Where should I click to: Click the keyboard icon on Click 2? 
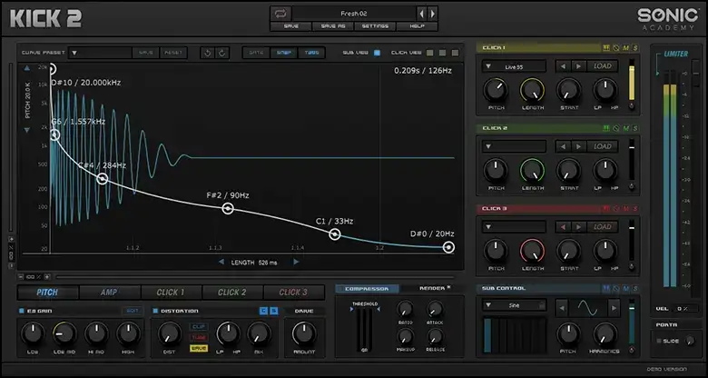[x=606, y=128]
